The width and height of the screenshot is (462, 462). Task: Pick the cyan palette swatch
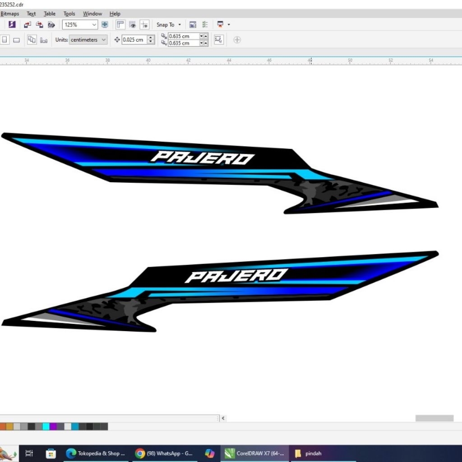click(46, 426)
